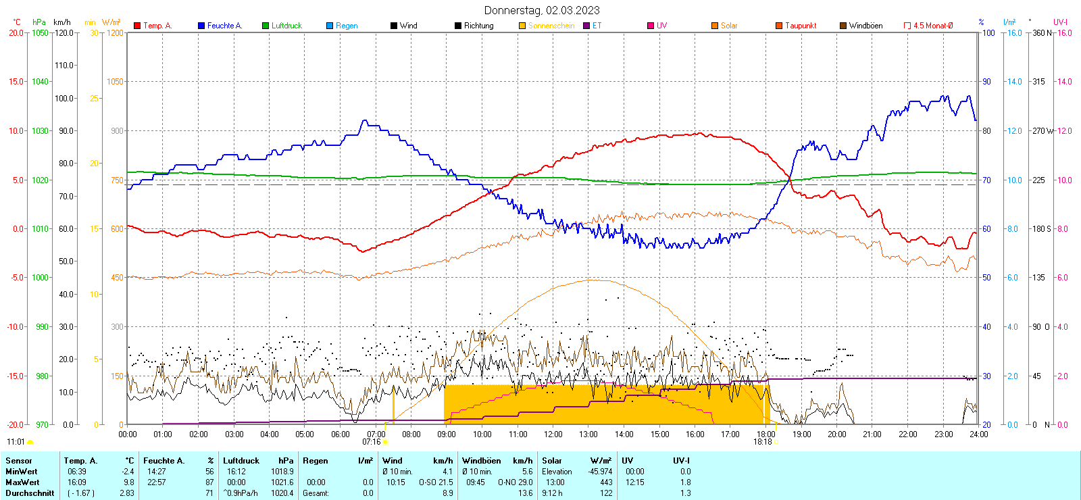The image size is (1081, 500).
Task: Select the light-blue Regen legend square
Action: coord(330,26)
